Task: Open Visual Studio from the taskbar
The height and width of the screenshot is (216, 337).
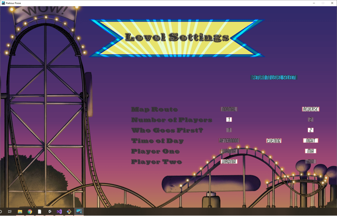Action: (x=59, y=212)
